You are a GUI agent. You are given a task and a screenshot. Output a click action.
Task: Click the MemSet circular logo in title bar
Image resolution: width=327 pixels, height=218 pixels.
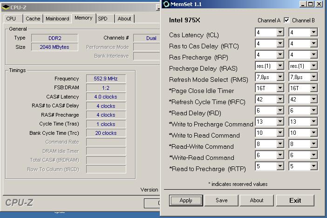point(166,4)
